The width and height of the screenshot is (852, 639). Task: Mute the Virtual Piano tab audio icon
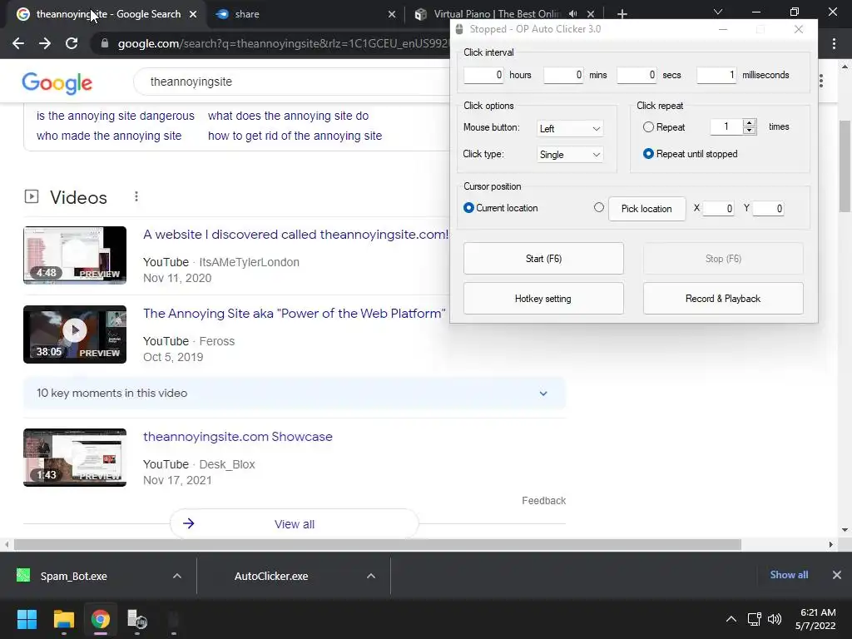tap(572, 14)
